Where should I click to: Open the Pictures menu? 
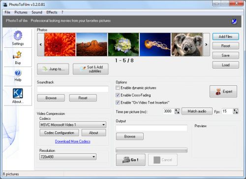tap(21, 12)
